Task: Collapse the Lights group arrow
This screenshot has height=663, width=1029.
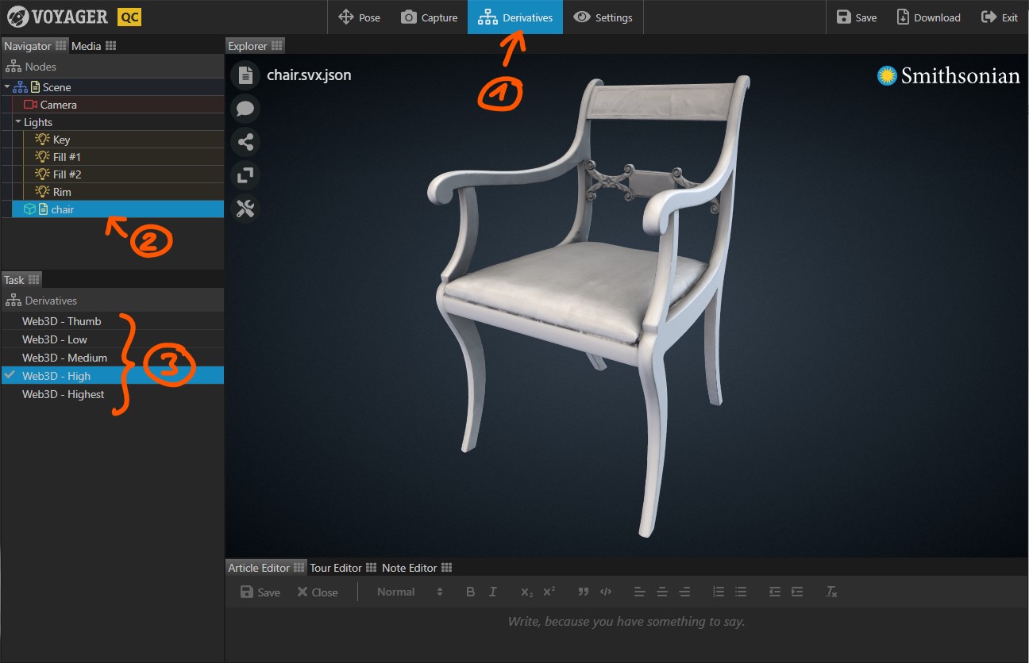Action: [x=17, y=122]
